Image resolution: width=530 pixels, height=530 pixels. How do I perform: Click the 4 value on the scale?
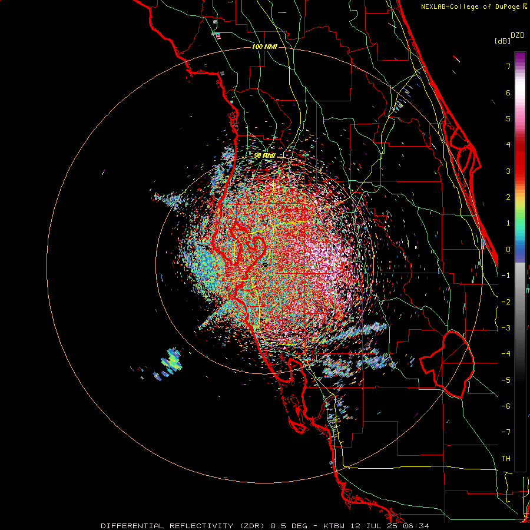coord(508,145)
